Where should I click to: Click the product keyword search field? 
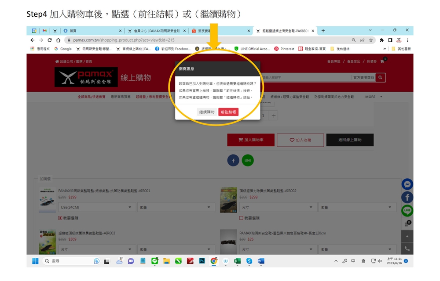tap(306, 78)
